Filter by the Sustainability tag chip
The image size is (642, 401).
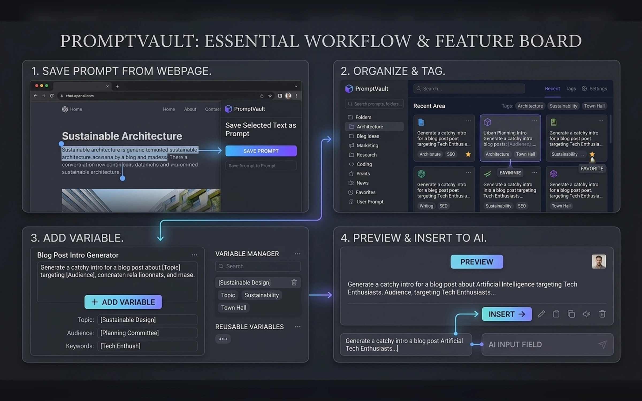563,106
